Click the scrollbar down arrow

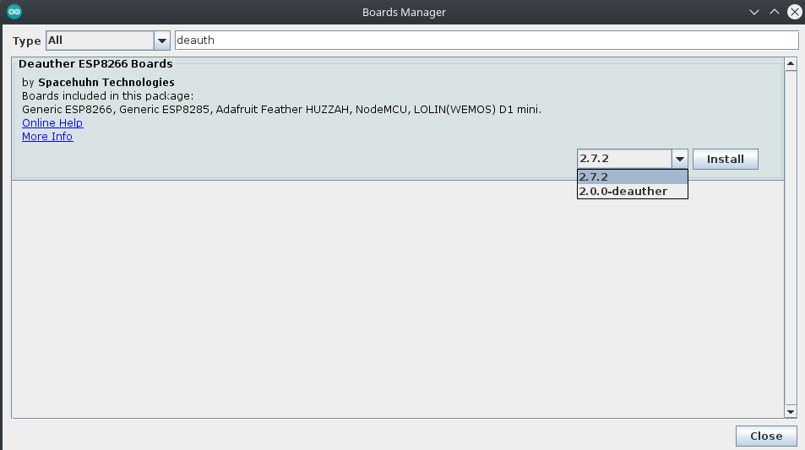point(791,411)
